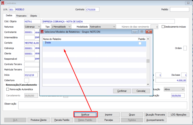Click the report list scroll up arrow
The image size is (193, 125).
click(148, 39)
